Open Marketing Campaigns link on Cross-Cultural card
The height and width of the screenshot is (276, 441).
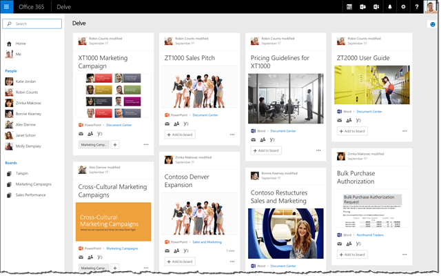[122, 248]
